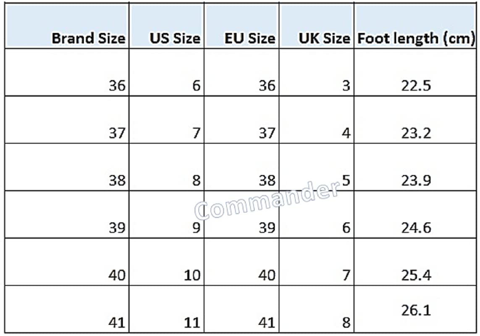Screen dimensions: 480x336
Task: Click the UK Size 6 cell
Action: pos(346,228)
